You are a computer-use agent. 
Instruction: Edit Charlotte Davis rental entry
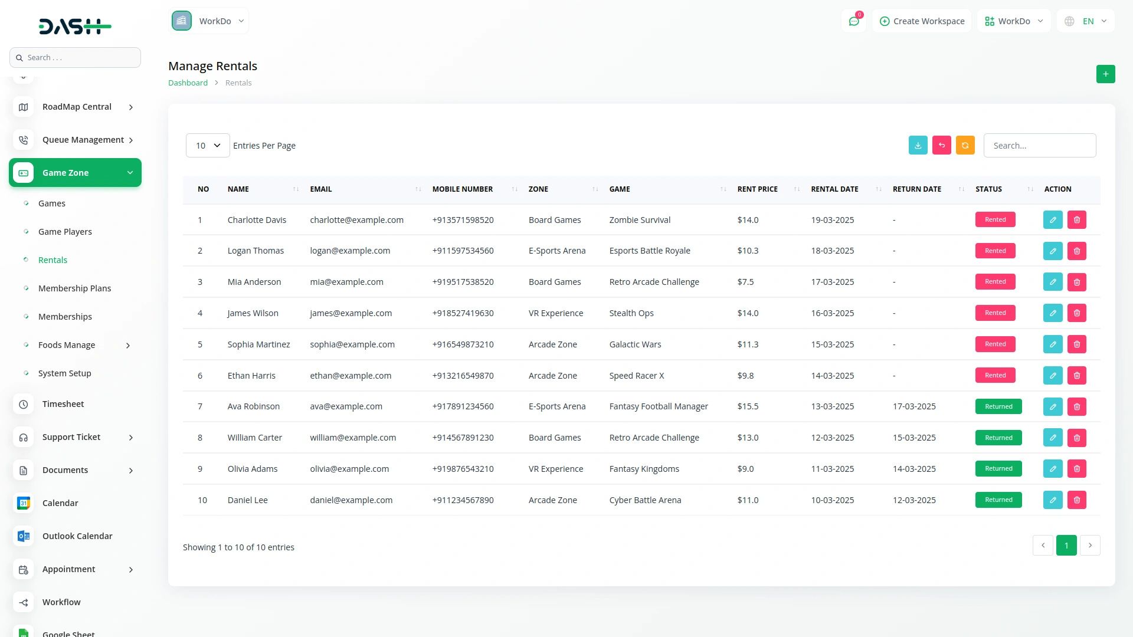[1053, 220]
